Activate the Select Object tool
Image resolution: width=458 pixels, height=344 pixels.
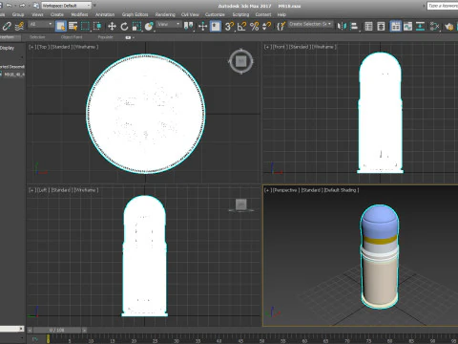[60, 26]
